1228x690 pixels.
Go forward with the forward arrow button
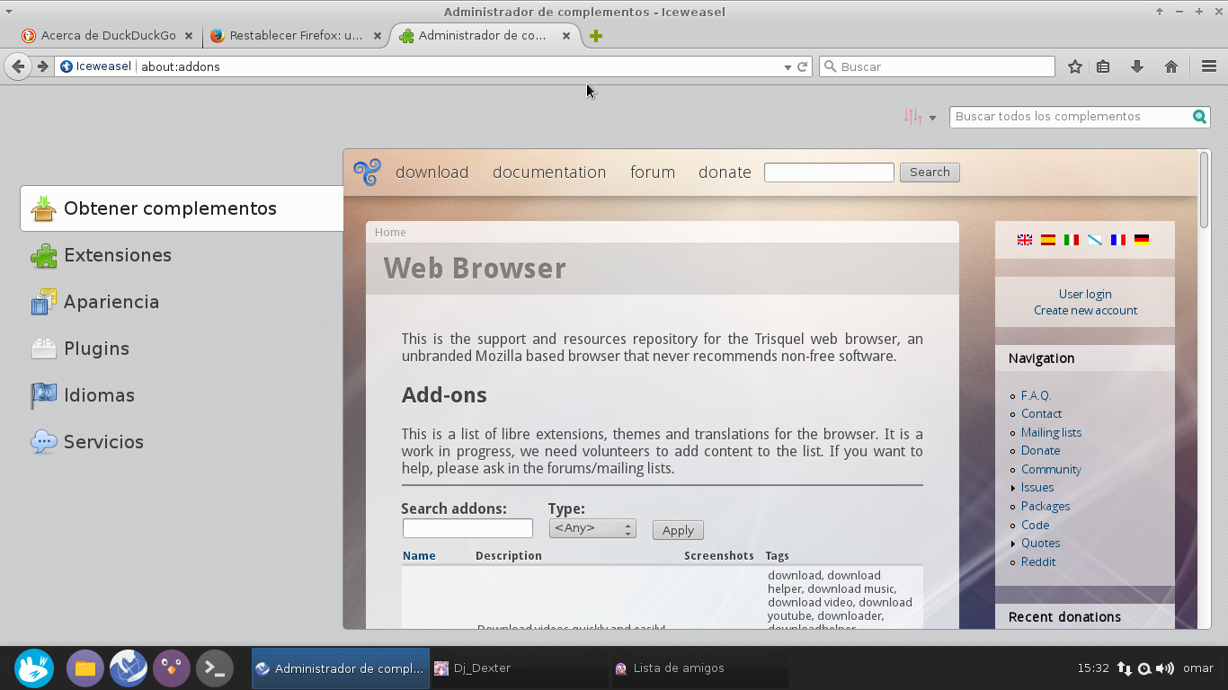tap(42, 66)
